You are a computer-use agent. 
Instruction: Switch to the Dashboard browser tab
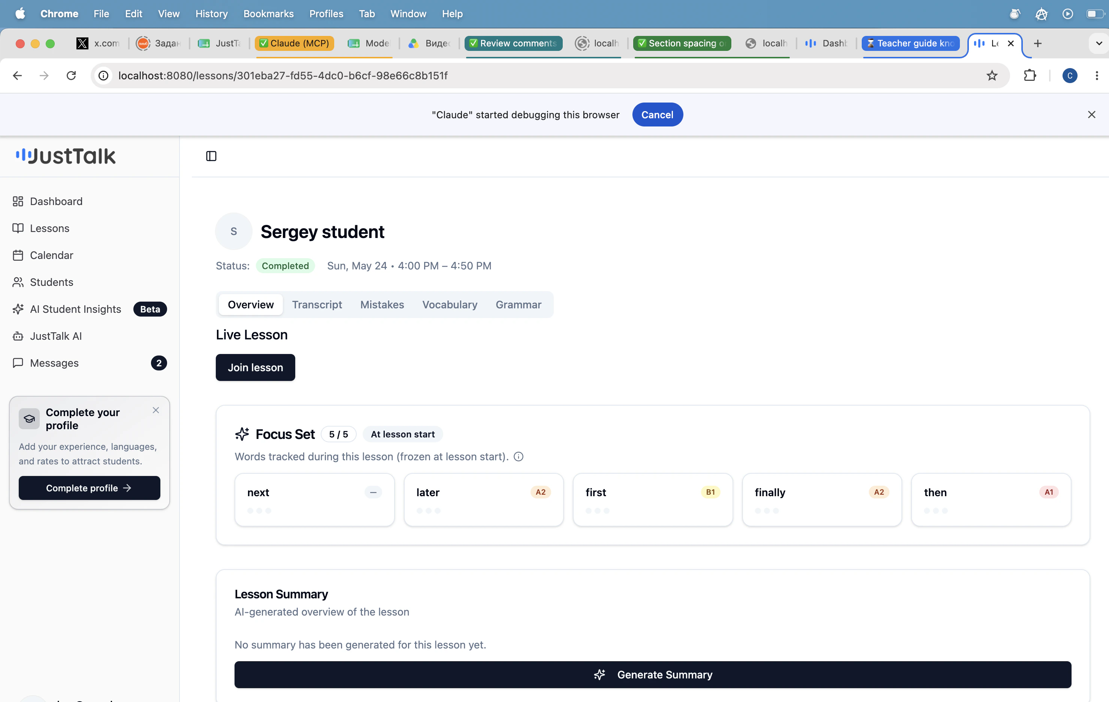coord(827,43)
